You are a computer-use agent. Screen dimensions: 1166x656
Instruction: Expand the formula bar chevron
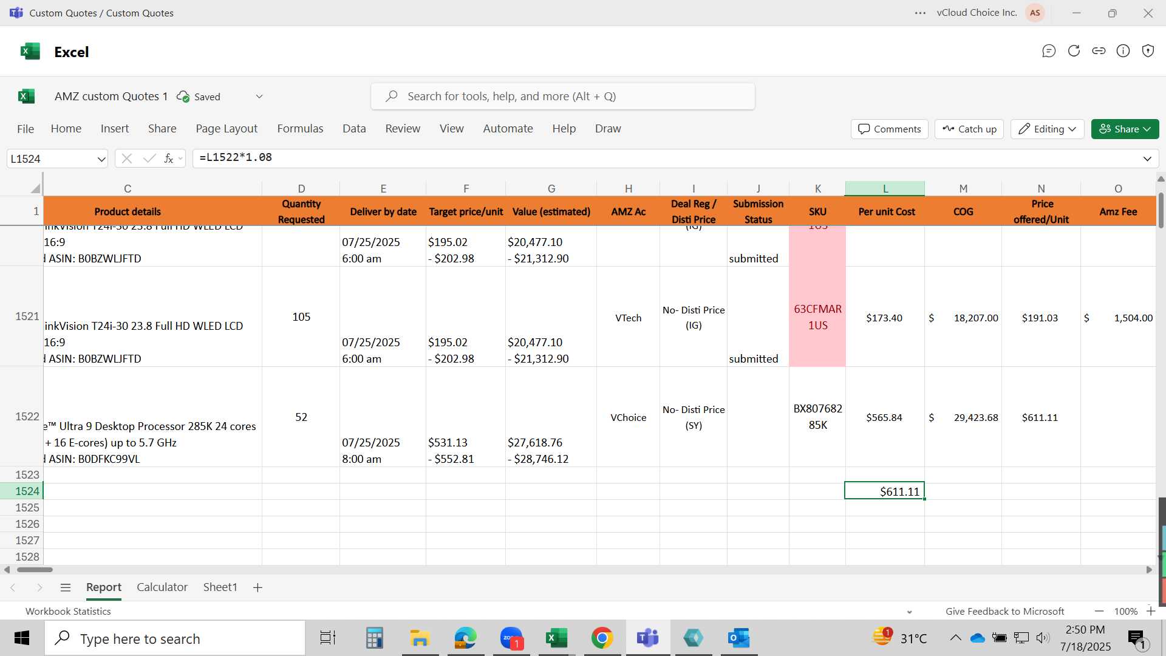pyautogui.click(x=1147, y=159)
